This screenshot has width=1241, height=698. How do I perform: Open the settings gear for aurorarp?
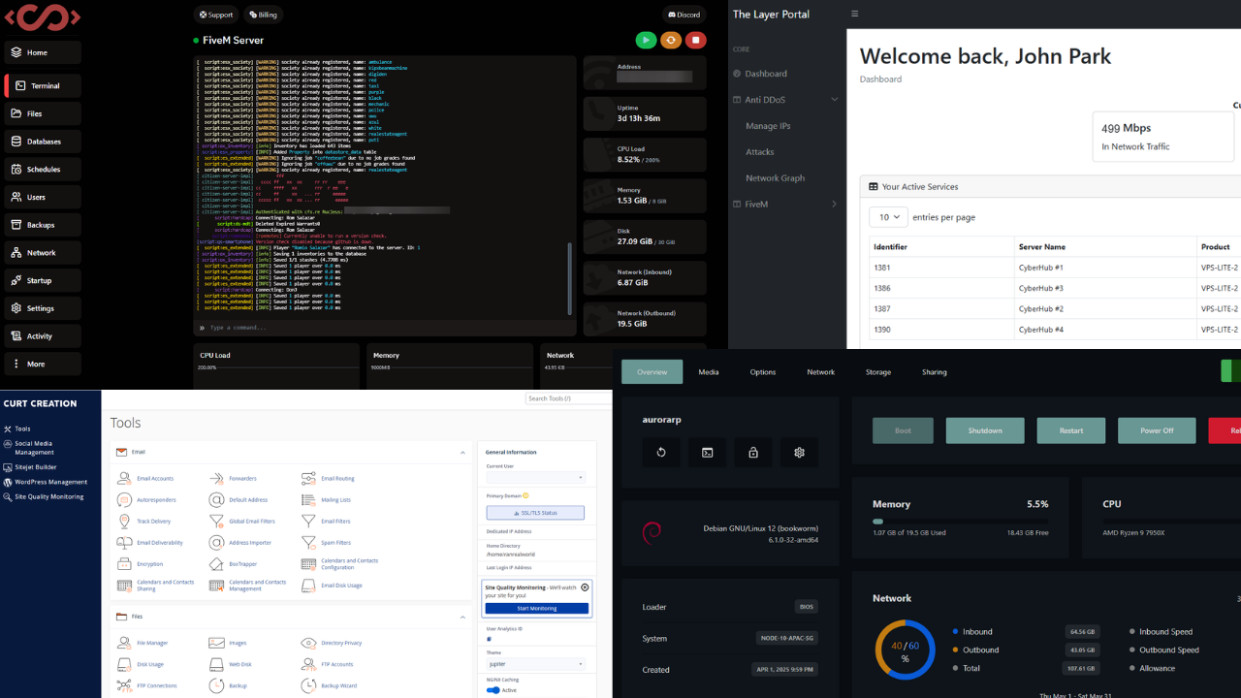tap(799, 452)
